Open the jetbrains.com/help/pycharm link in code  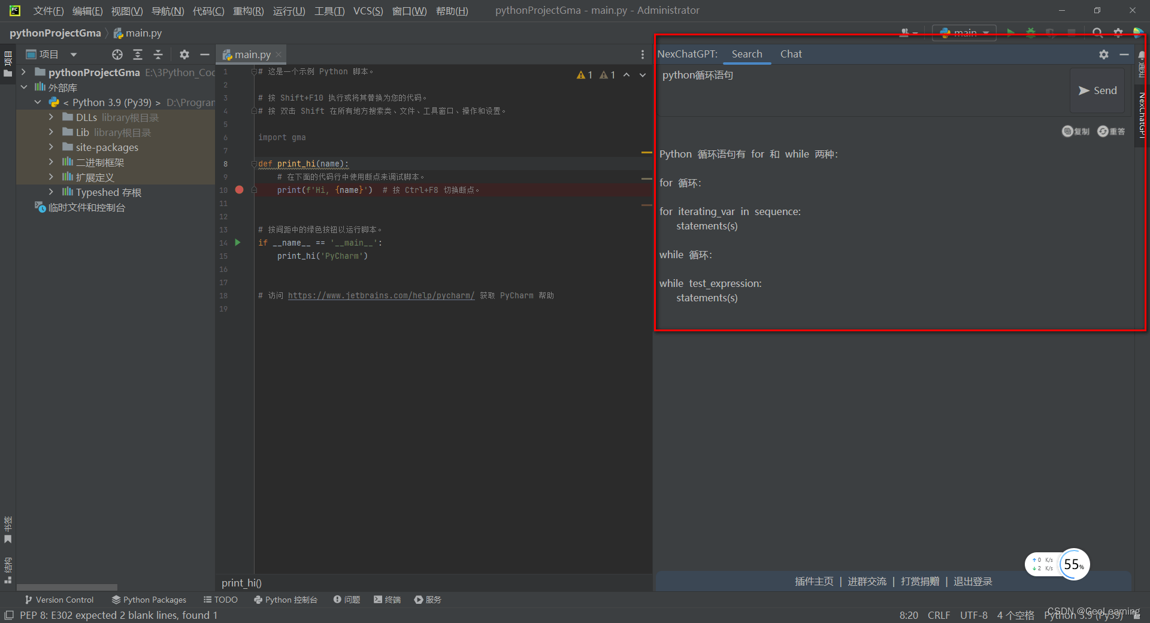(381, 295)
